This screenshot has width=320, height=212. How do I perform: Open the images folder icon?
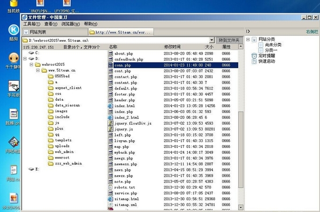coord(51,111)
